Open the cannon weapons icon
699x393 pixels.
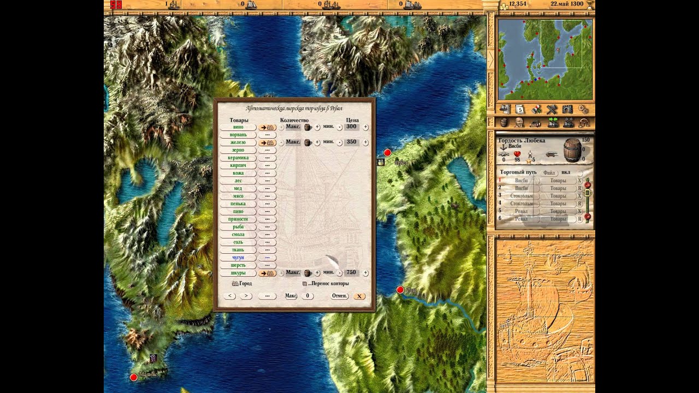point(535,123)
